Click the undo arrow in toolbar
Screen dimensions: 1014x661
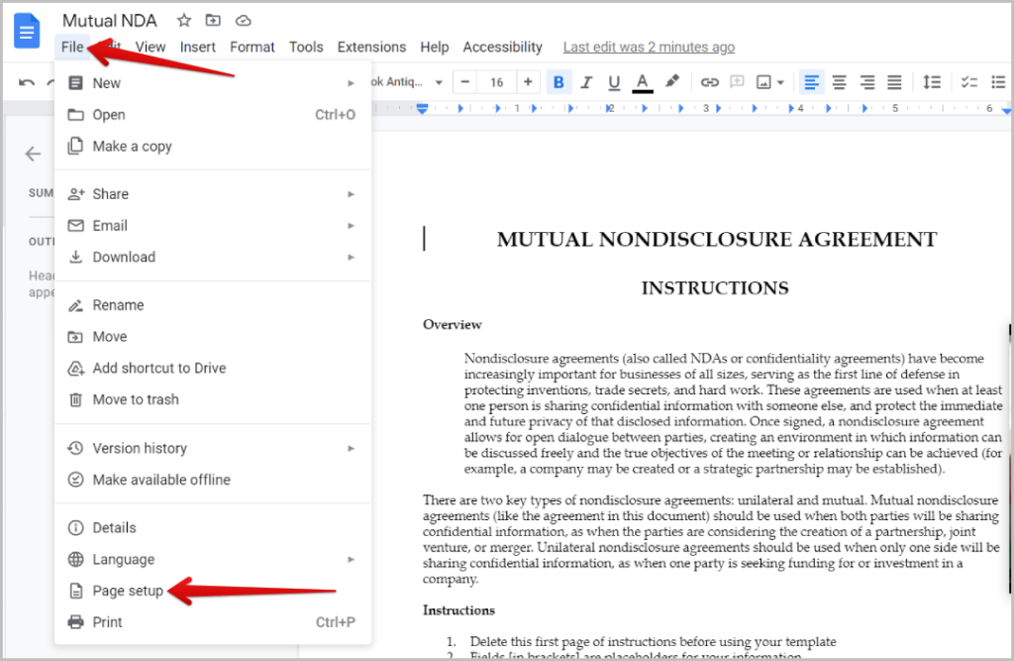tap(27, 82)
